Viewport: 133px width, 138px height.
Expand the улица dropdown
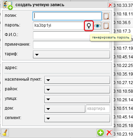pyautogui.click(x=77, y=99)
